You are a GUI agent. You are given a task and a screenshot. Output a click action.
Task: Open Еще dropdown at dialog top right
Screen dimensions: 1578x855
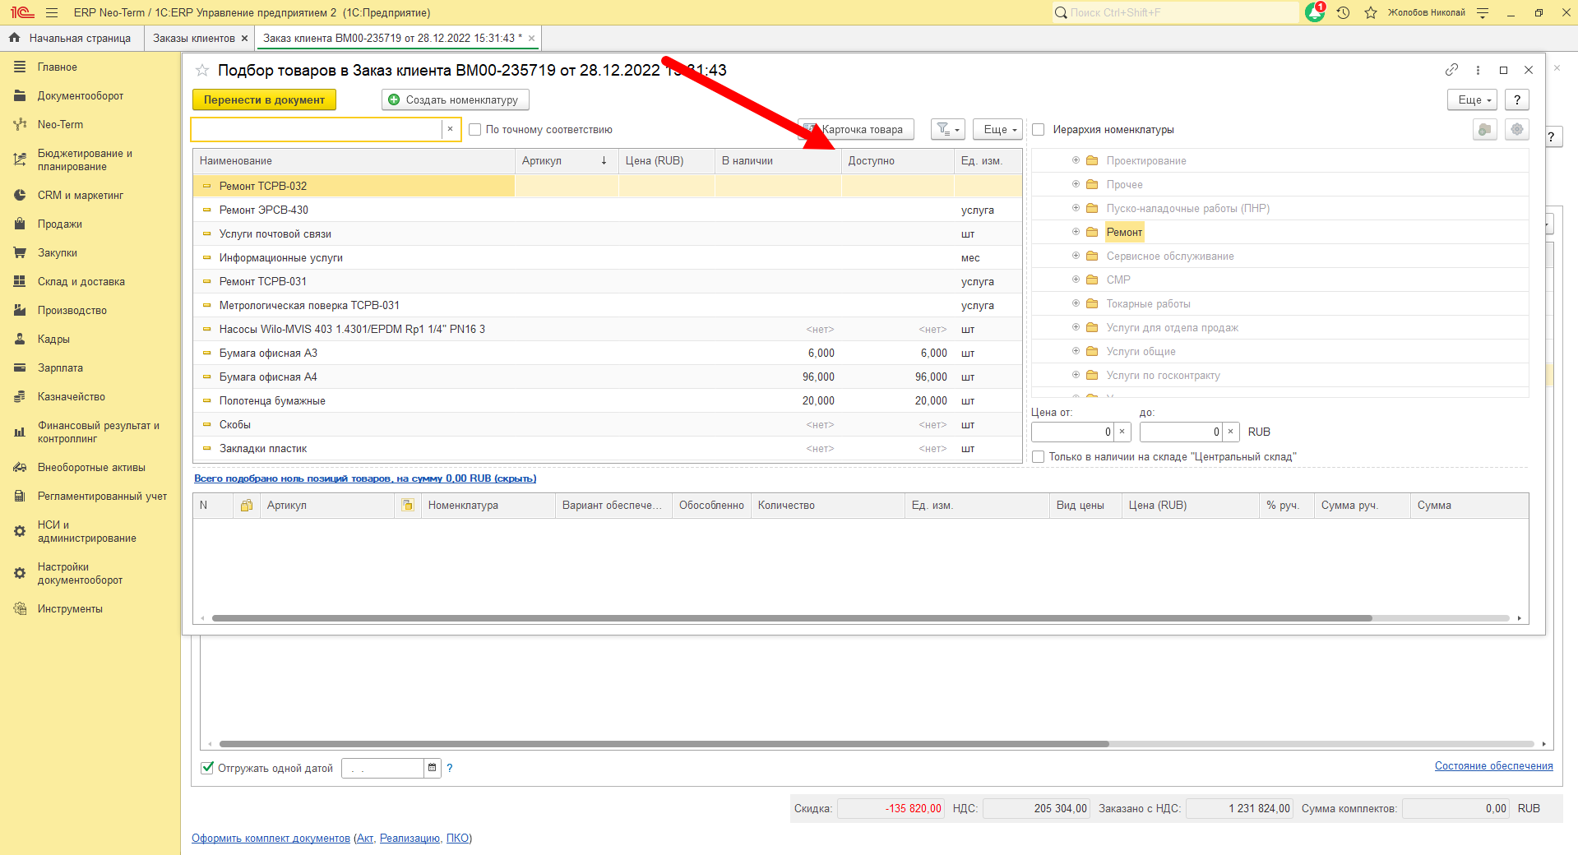click(x=1472, y=99)
